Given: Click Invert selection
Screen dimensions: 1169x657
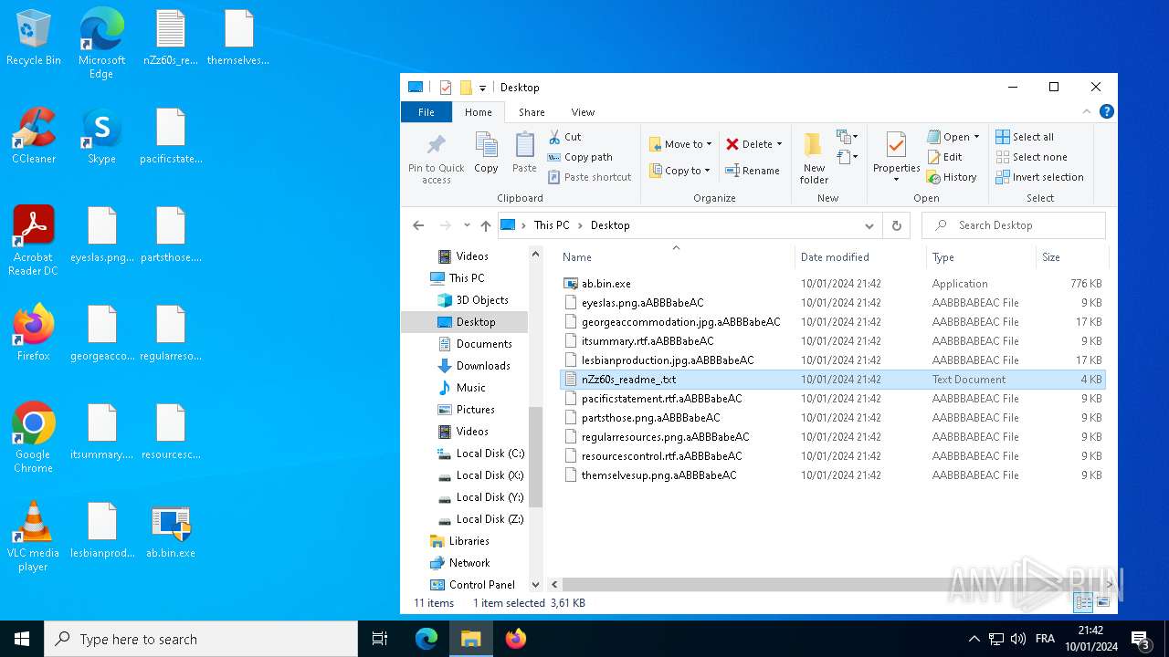Looking at the screenshot, I should [x=1039, y=177].
